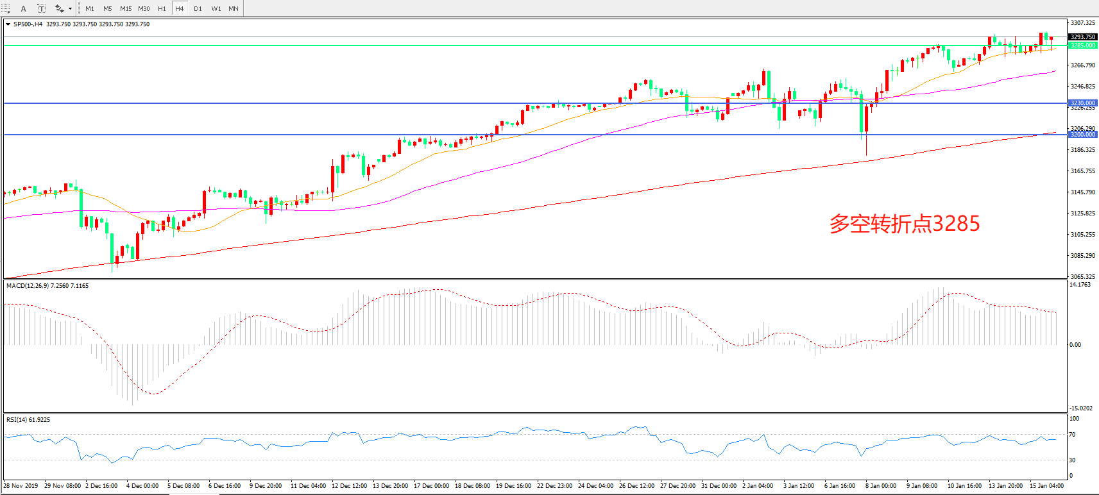Change chart to D1 daily timeframe
This screenshot has width=1099, height=495.
pyautogui.click(x=198, y=8)
